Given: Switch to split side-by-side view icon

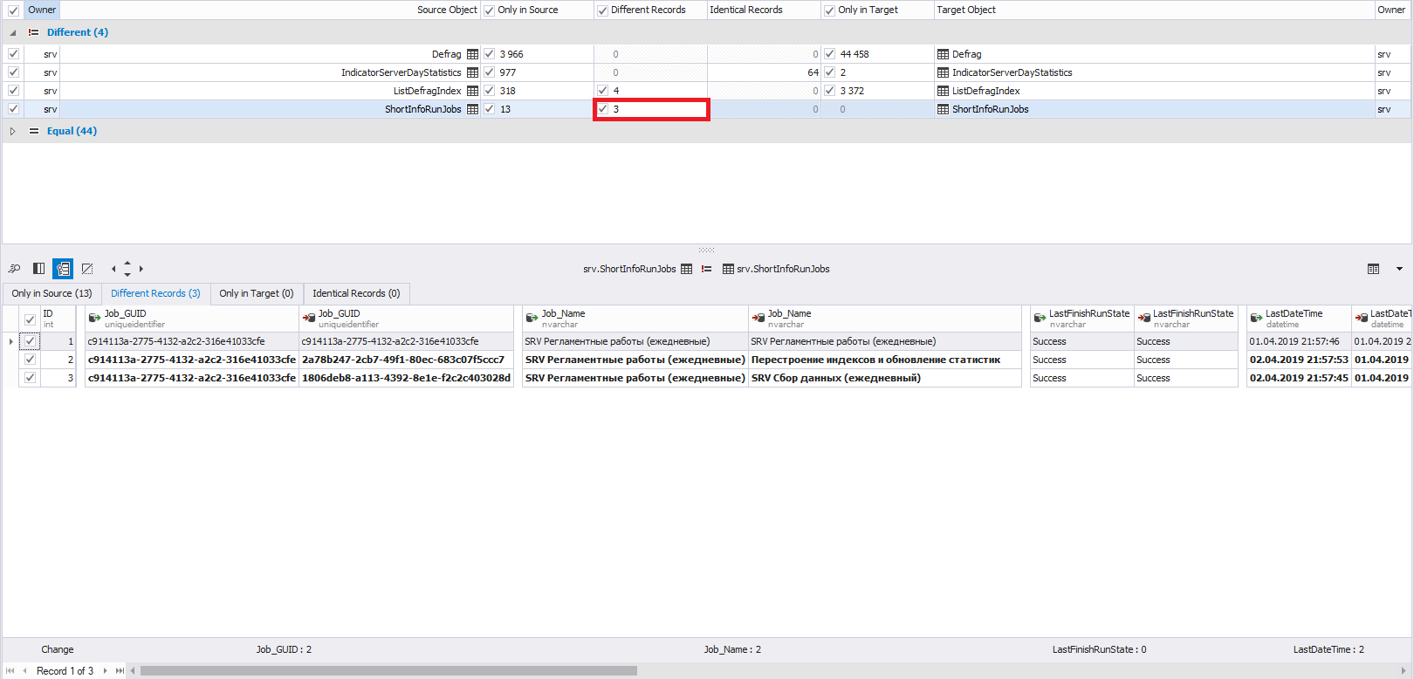Looking at the screenshot, I should (38, 269).
